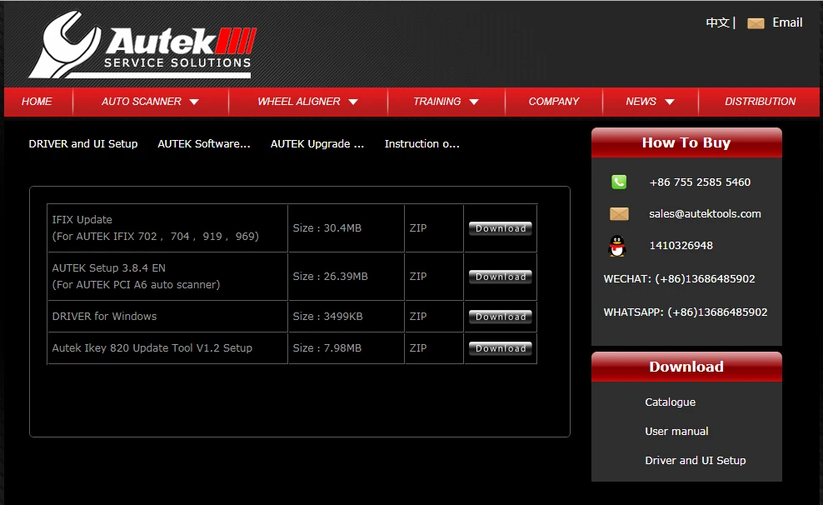Download the IFIX Update file
This screenshot has height=505, width=823.
click(500, 228)
